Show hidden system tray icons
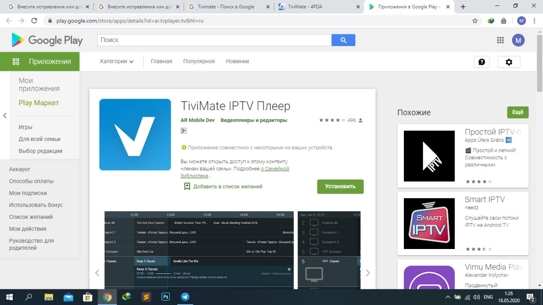This screenshot has height=305, width=543. 448,297
